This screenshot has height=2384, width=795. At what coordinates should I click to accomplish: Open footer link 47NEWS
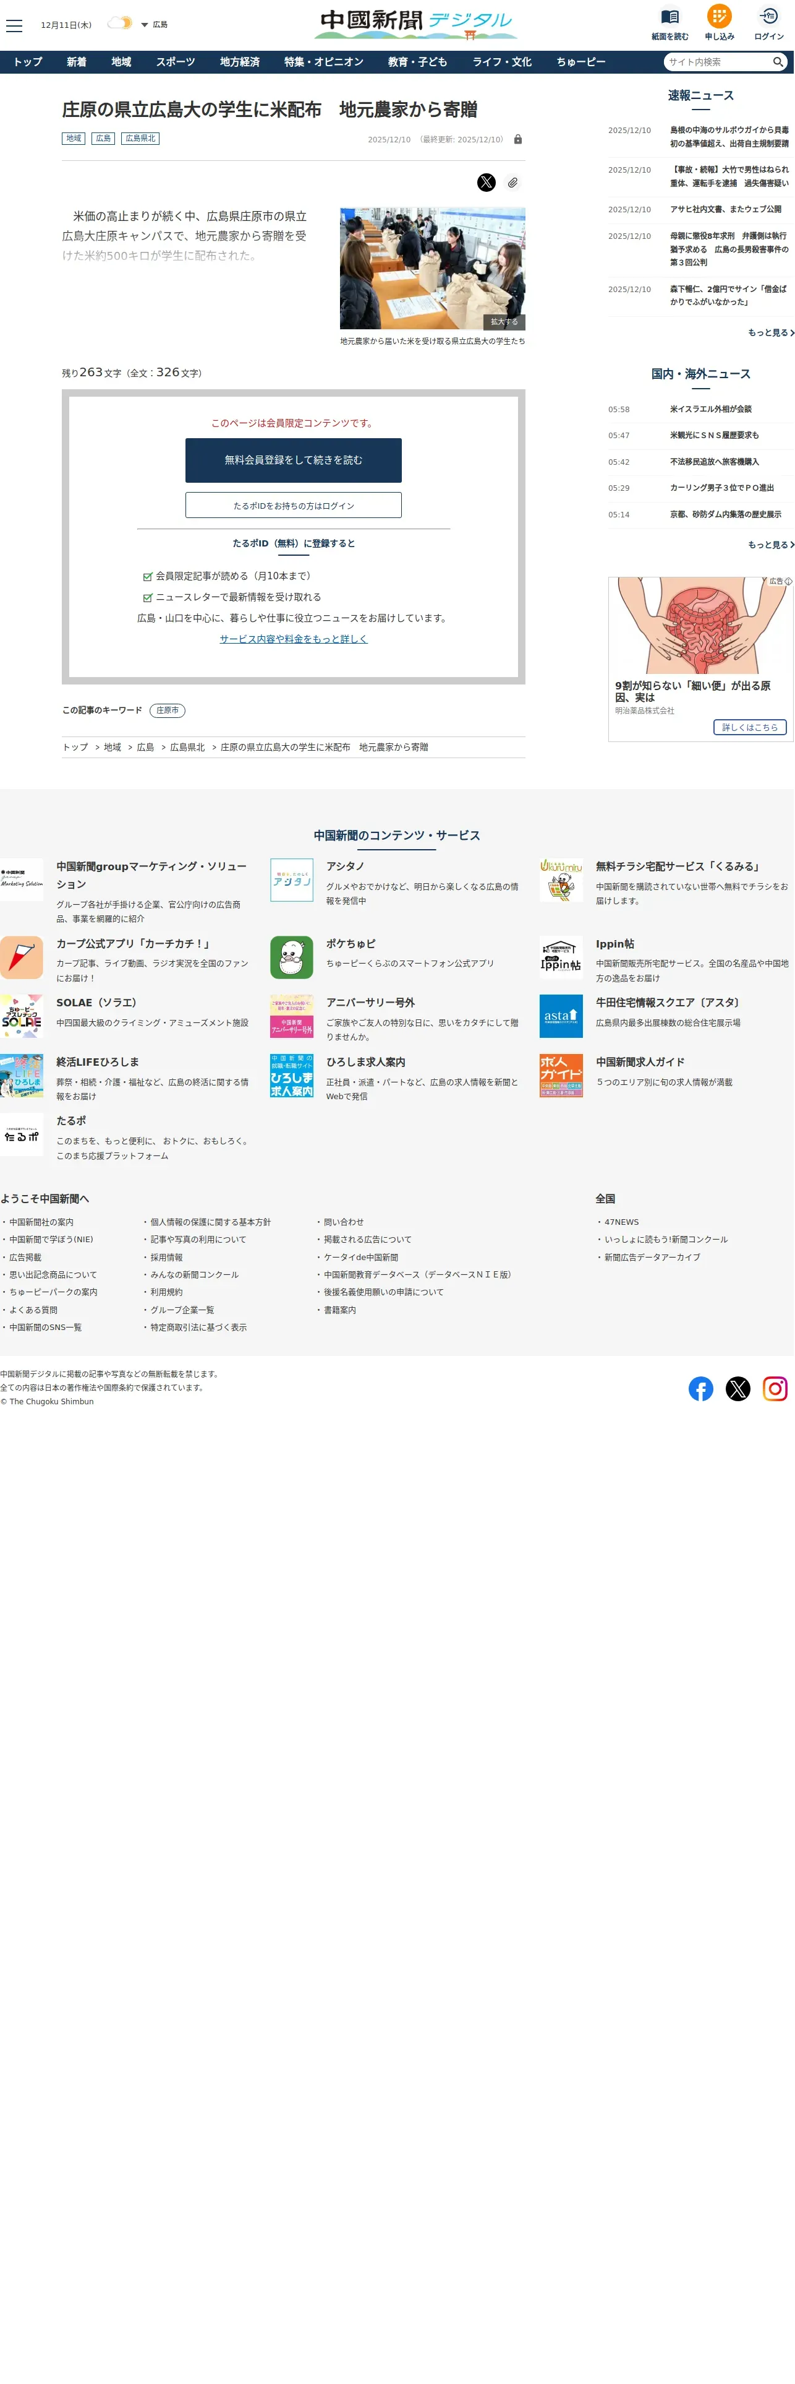click(621, 1222)
